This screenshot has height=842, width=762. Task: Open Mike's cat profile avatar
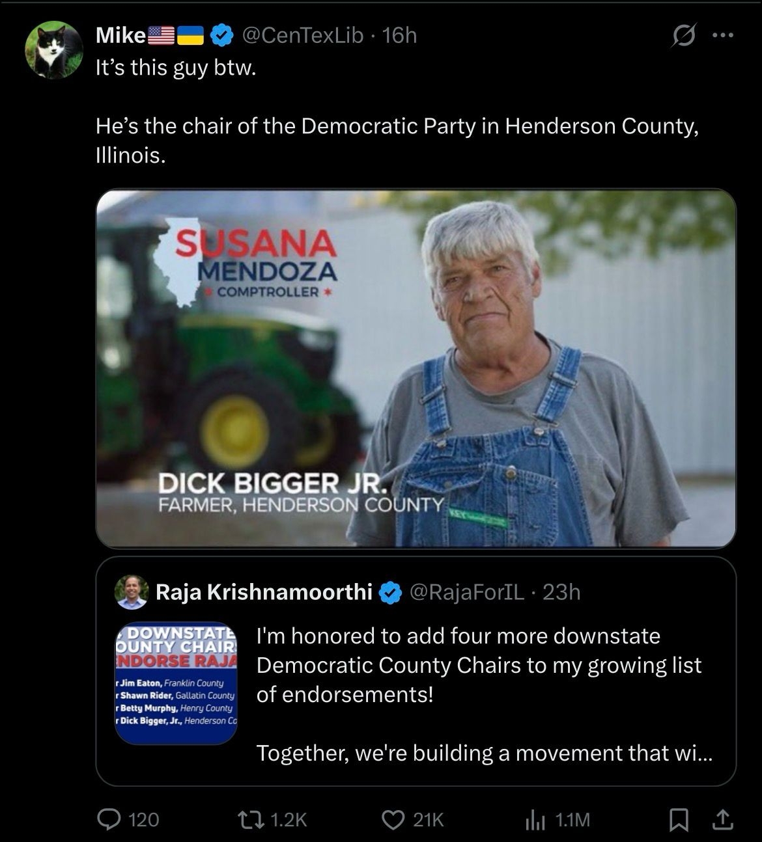coord(53,50)
